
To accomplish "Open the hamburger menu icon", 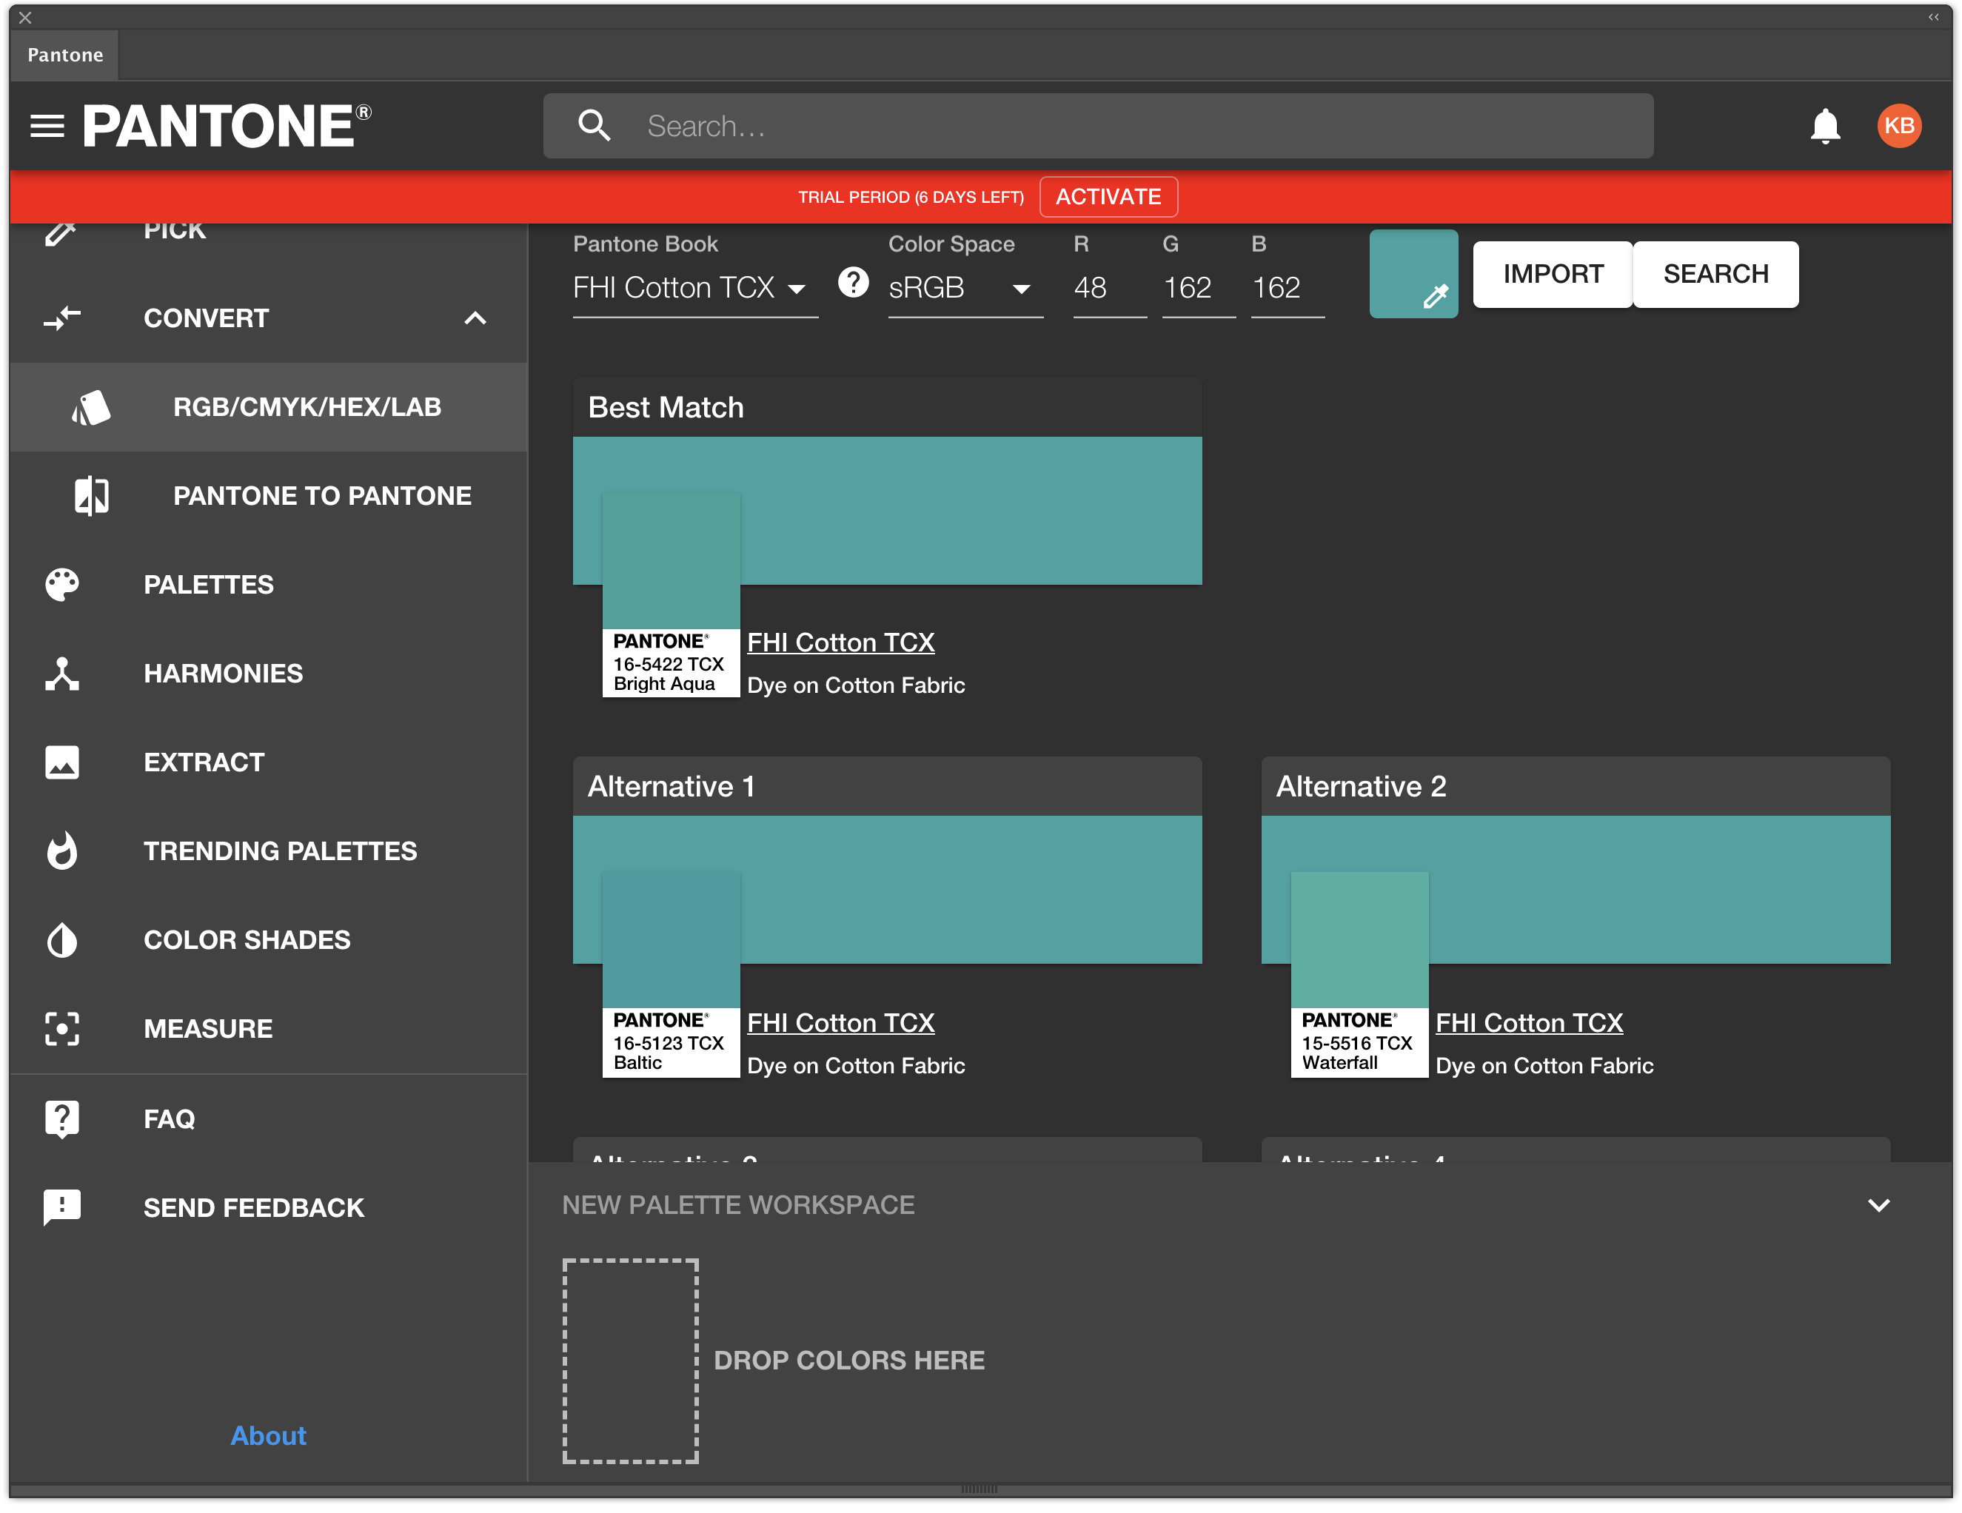I will pyautogui.click(x=47, y=126).
